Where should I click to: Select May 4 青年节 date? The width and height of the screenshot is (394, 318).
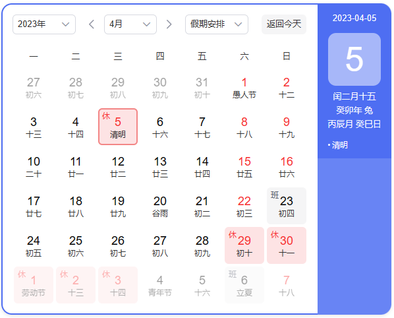click(x=160, y=285)
